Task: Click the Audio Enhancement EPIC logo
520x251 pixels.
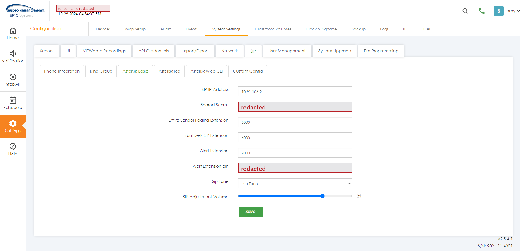Action: pos(25,11)
